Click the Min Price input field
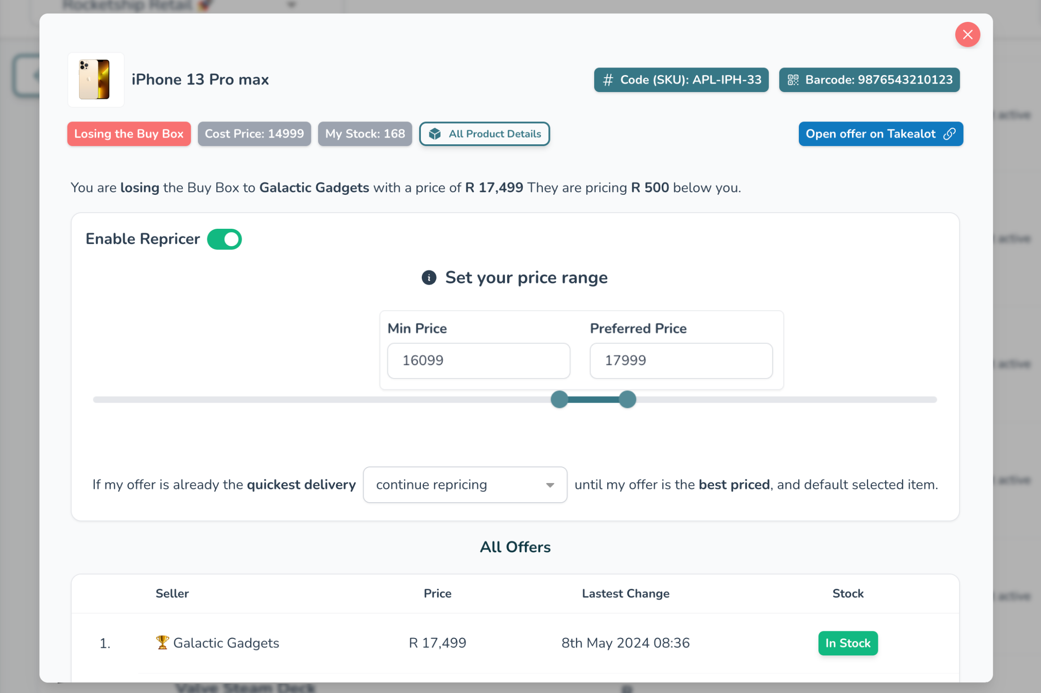1041x693 pixels. point(478,361)
